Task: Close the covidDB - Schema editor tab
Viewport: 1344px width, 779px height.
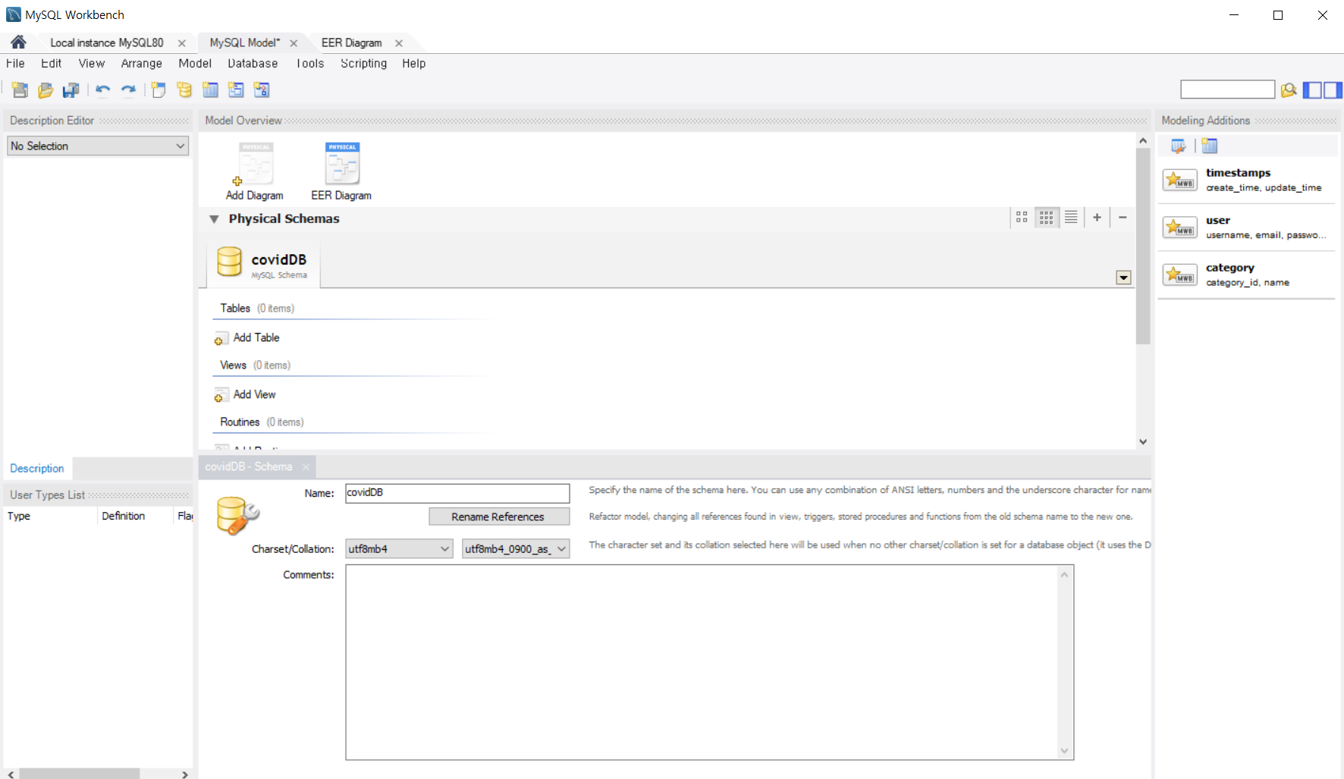Action: tap(306, 467)
